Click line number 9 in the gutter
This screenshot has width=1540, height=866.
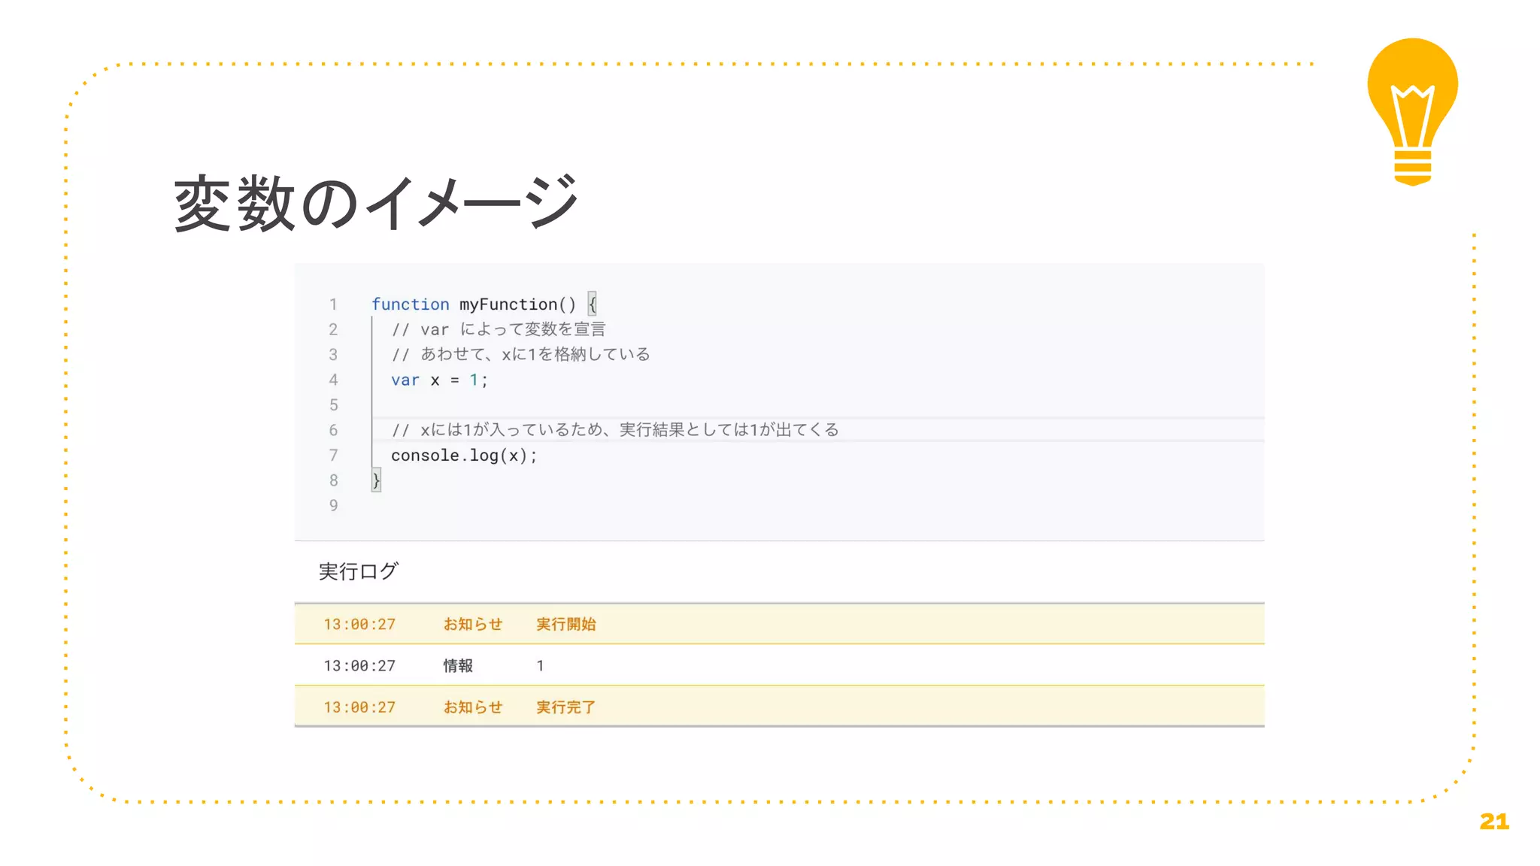pyautogui.click(x=333, y=506)
